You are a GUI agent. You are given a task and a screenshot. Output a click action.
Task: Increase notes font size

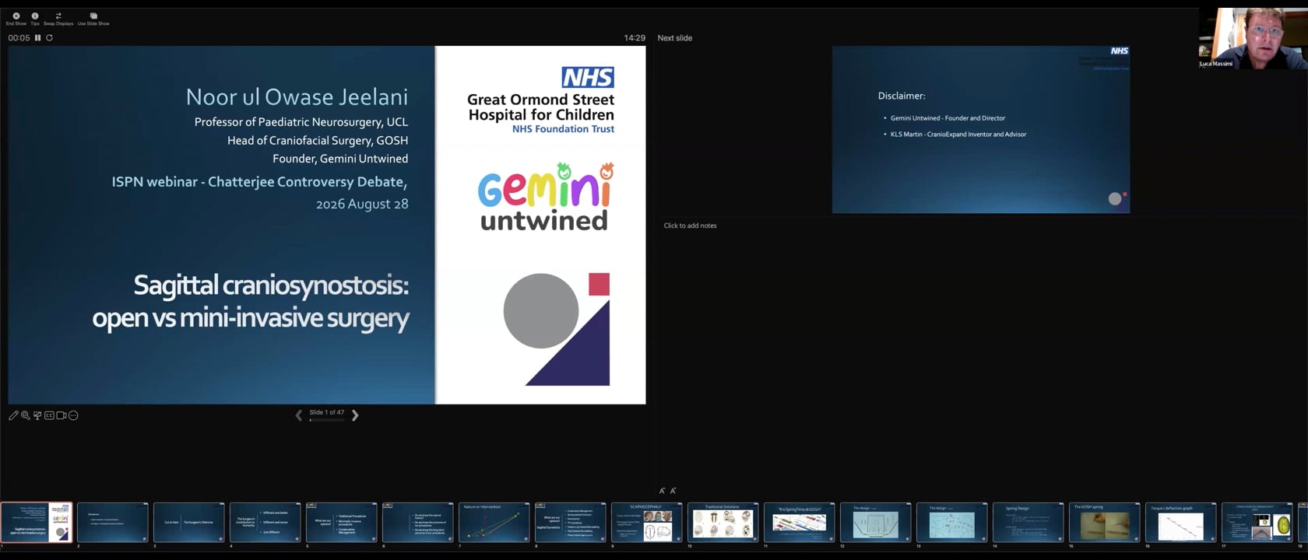coord(662,491)
